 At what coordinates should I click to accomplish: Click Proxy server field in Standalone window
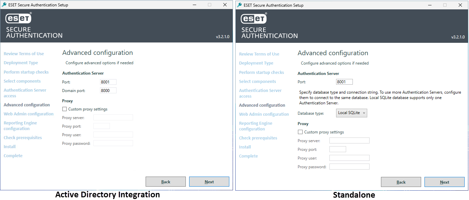point(349,140)
